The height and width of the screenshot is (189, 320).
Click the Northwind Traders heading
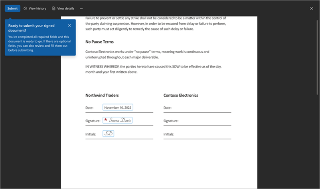point(102,95)
